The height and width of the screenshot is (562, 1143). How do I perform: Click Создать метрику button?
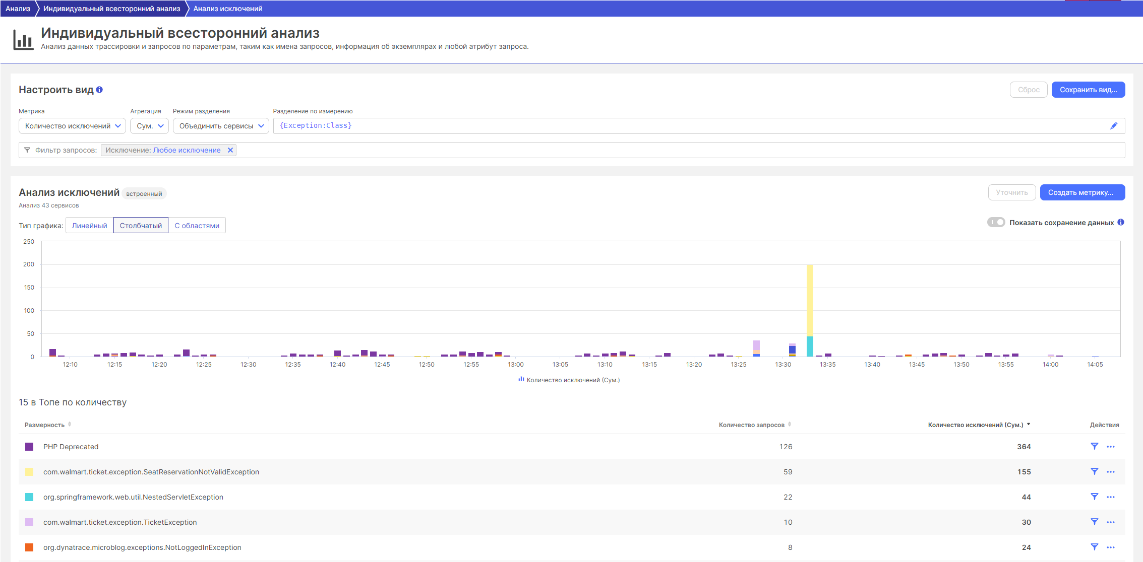1082,192
